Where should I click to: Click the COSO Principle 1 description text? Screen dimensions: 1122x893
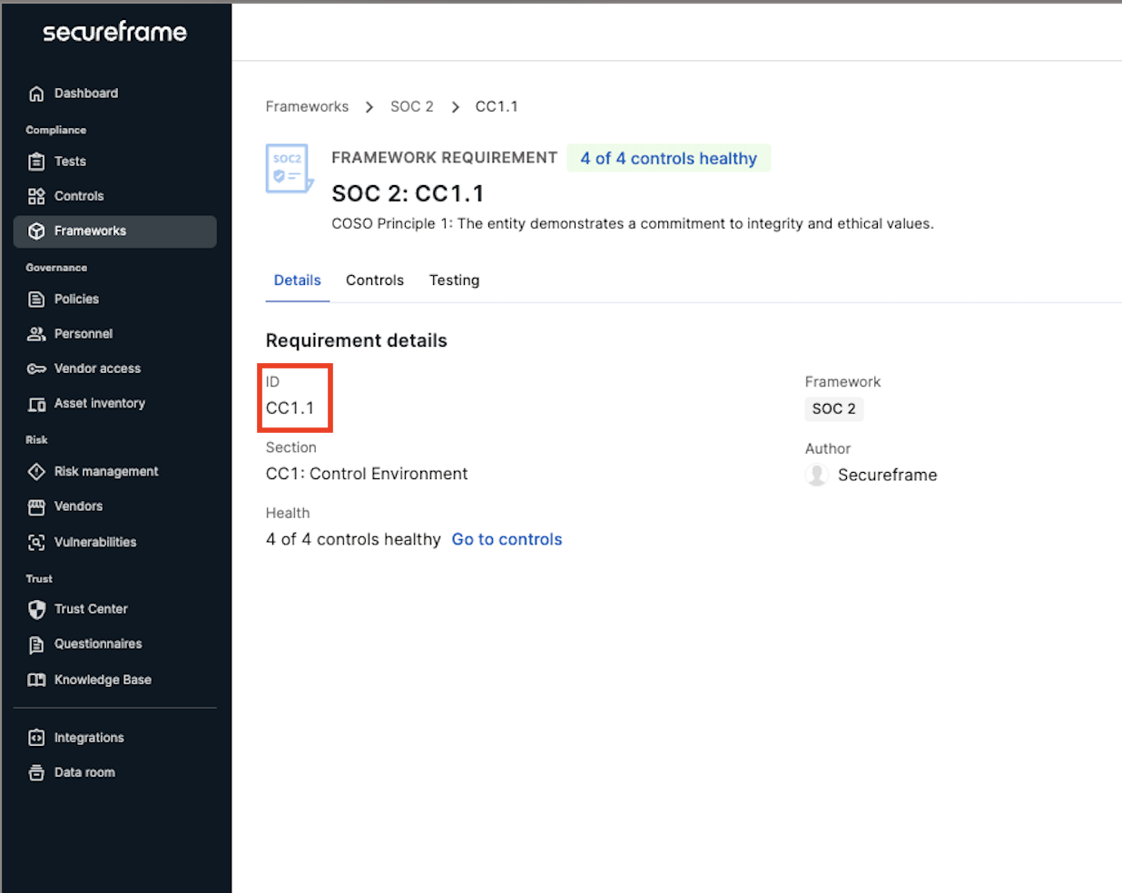coord(632,223)
